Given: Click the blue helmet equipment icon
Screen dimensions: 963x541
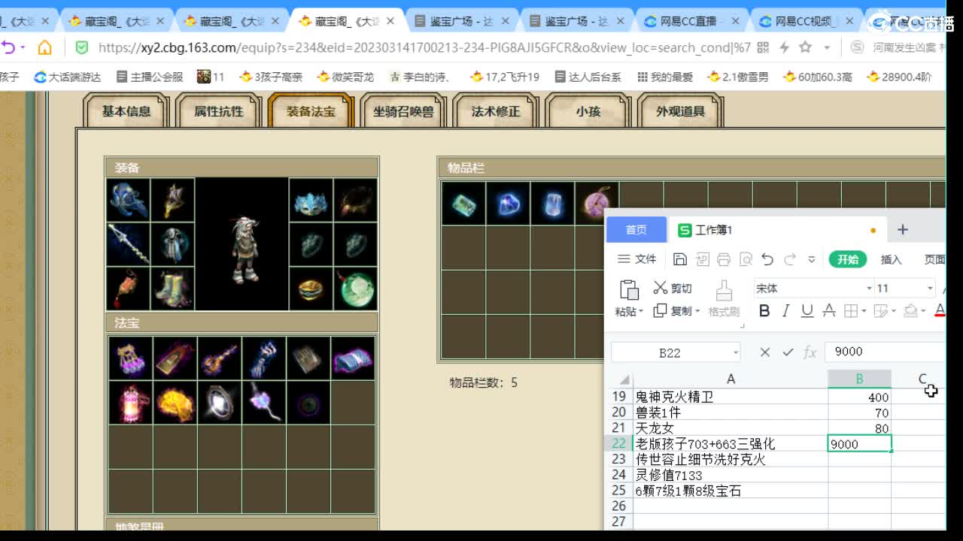Looking at the screenshot, I should 129,200.
